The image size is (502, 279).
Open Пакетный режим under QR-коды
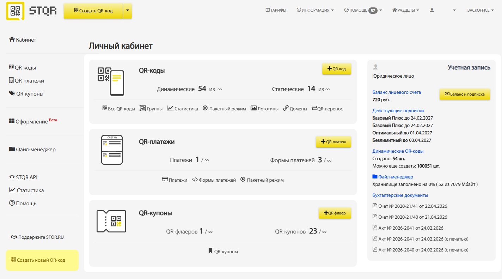[224, 109]
